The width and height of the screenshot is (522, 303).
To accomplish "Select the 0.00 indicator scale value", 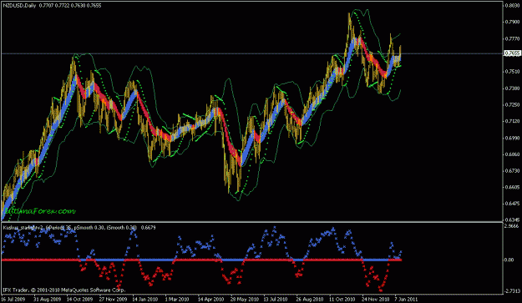I will (509, 260).
